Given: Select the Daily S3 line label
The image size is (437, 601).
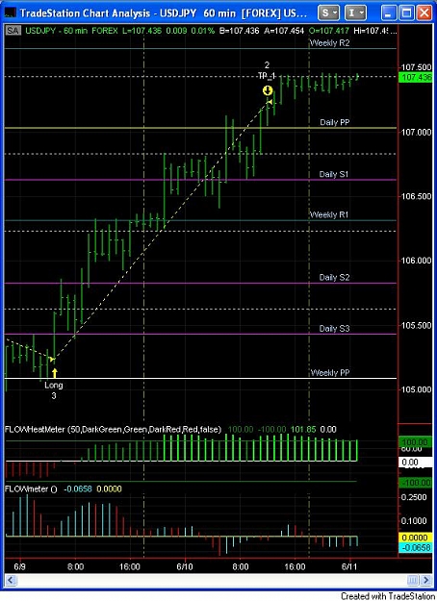Looking at the screenshot, I should (334, 329).
